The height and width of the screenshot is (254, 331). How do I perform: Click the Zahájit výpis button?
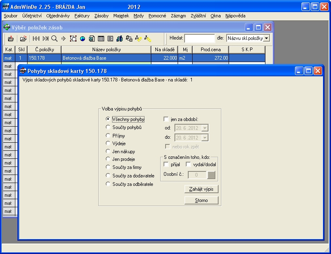[x=201, y=189]
